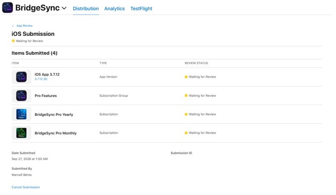Screen dimensions: 336x195
Task: Open the BridgeSync Pro Monthly icon
Action: click(x=21, y=133)
